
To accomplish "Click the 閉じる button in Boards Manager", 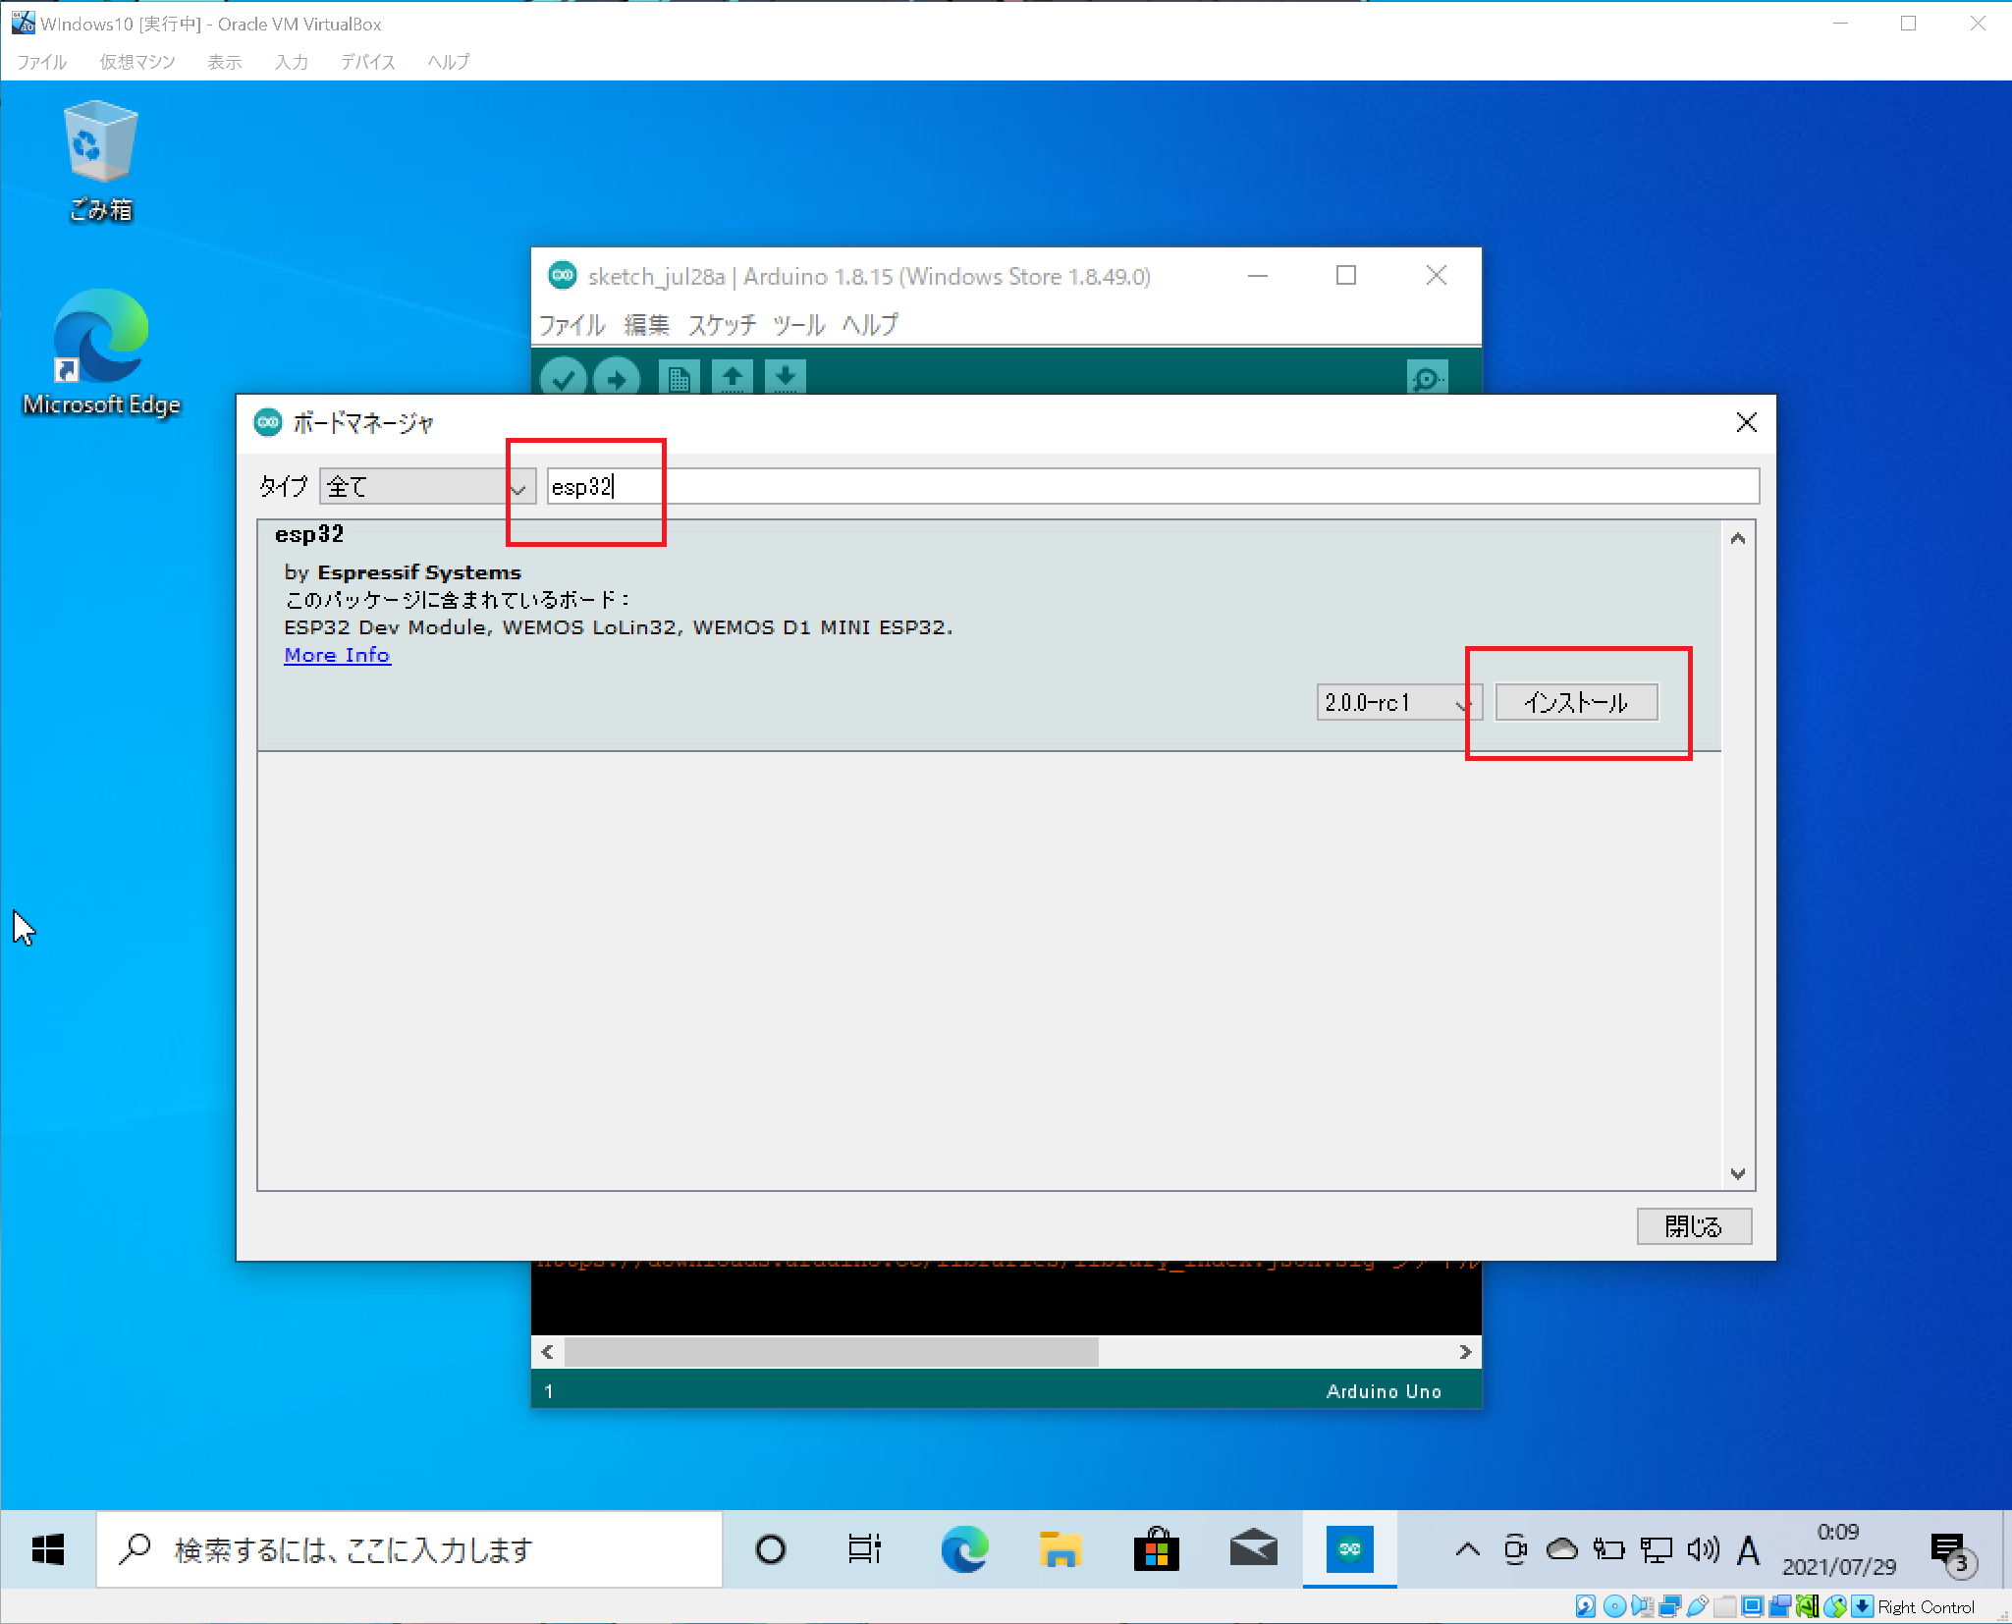I will [x=1693, y=1225].
